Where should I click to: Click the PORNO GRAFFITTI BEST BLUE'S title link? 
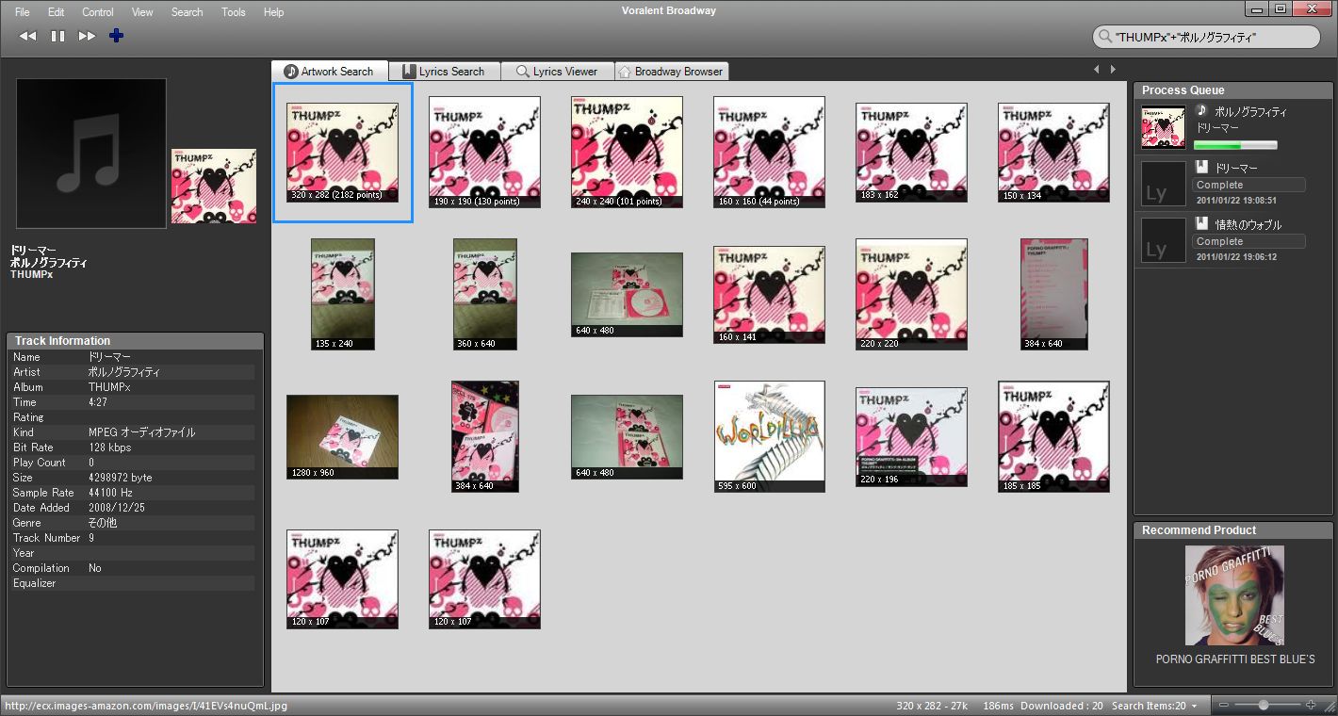(x=1234, y=659)
